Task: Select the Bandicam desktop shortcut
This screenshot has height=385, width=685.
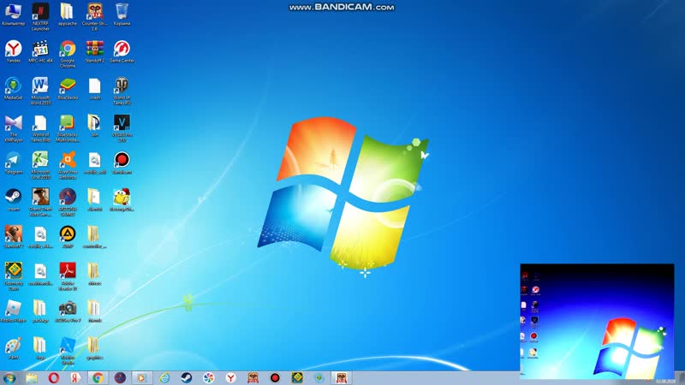Action: [x=122, y=163]
